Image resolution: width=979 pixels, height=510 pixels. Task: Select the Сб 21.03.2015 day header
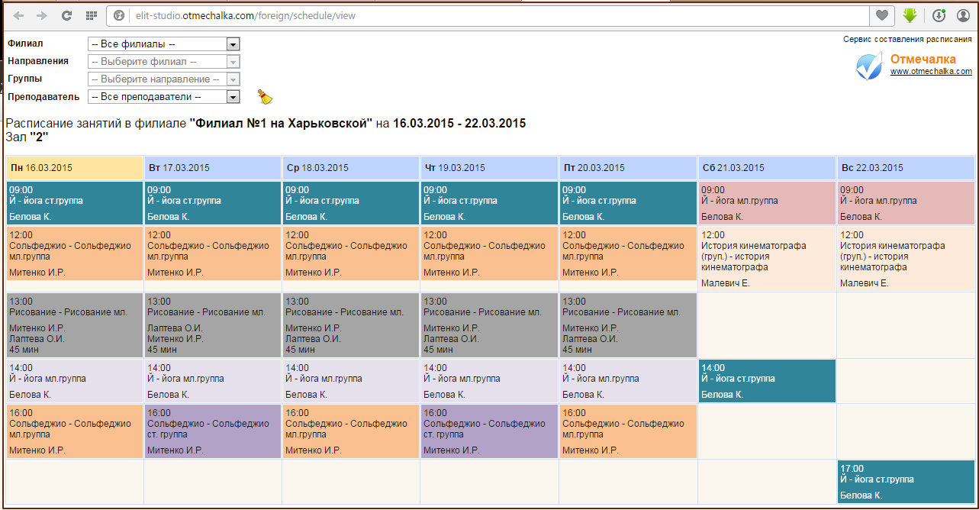point(767,168)
